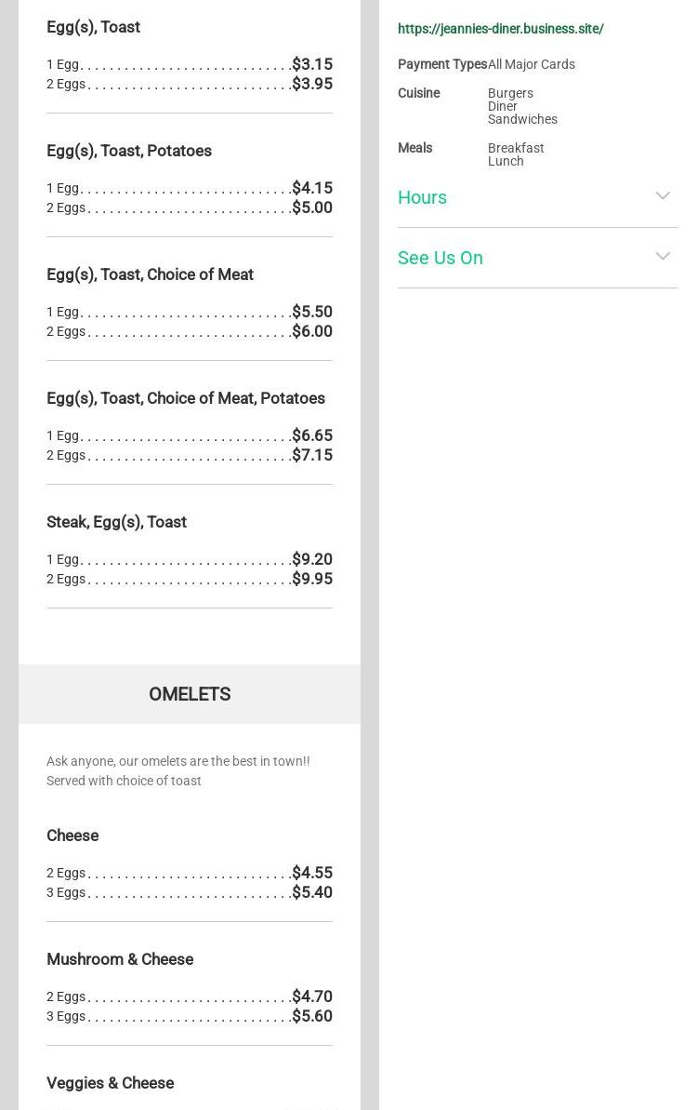Click the Cheese omelet heading
The height and width of the screenshot is (1110, 697).
pos(72,836)
